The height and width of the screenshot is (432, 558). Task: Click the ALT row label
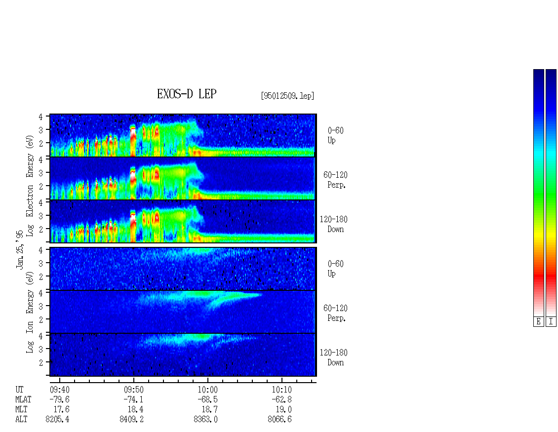21,420
